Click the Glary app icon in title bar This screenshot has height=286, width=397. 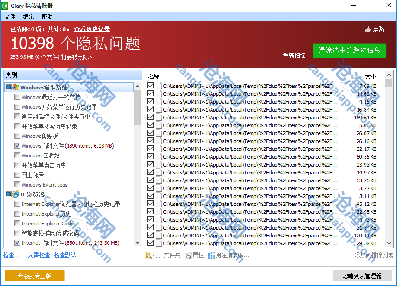[5, 6]
